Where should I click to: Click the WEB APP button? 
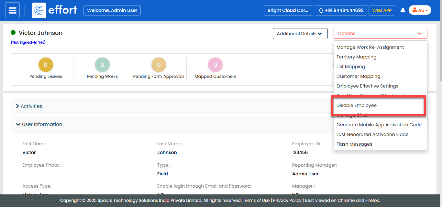click(x=382, y=10)
